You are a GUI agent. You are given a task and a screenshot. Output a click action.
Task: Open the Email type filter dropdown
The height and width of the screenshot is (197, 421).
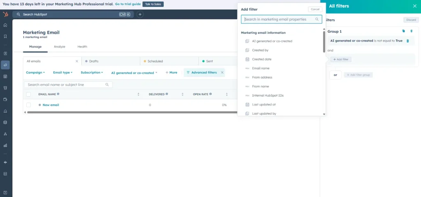click(63, 72)
